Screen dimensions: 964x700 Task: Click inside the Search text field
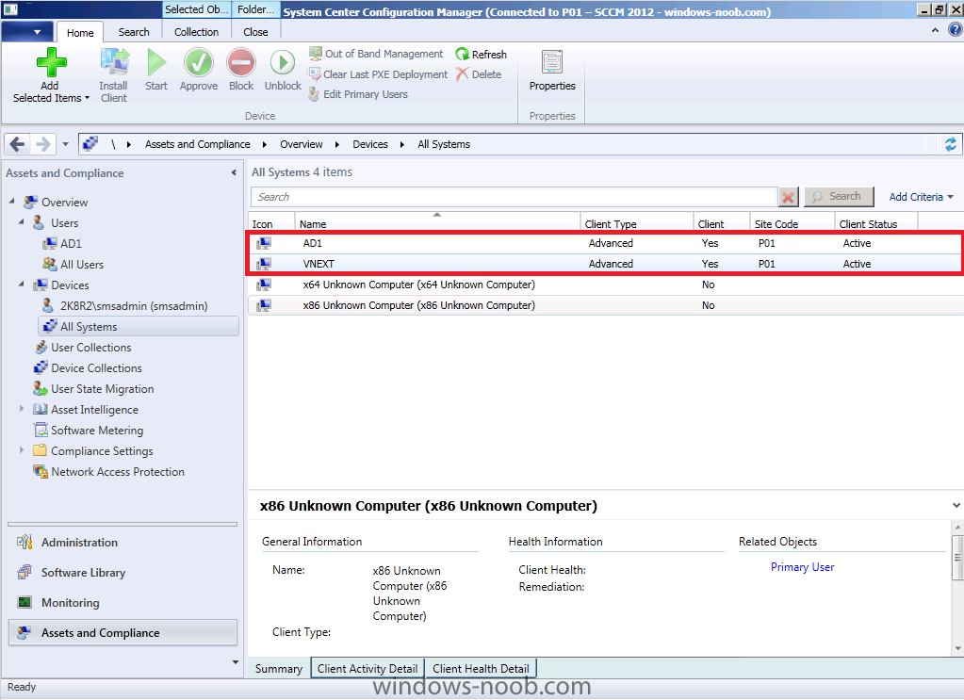(x=514, y=197)
